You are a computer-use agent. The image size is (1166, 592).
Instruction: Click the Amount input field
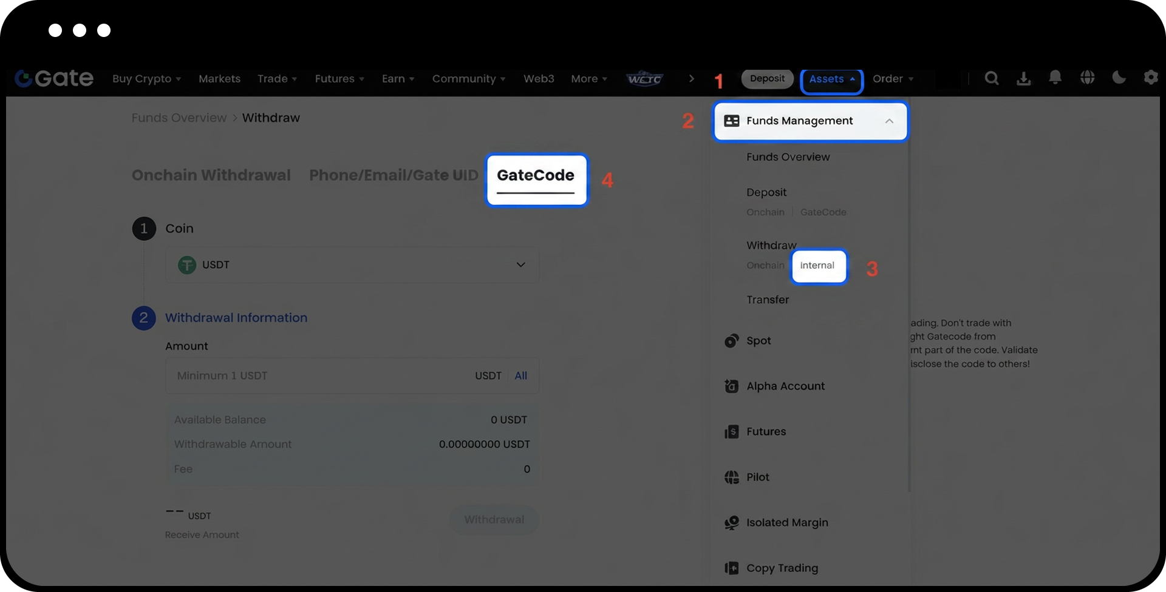(x=316, y=376)
